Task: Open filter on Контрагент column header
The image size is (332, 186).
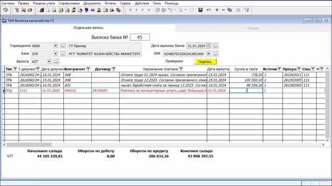Action: click(x=88, y=69)
